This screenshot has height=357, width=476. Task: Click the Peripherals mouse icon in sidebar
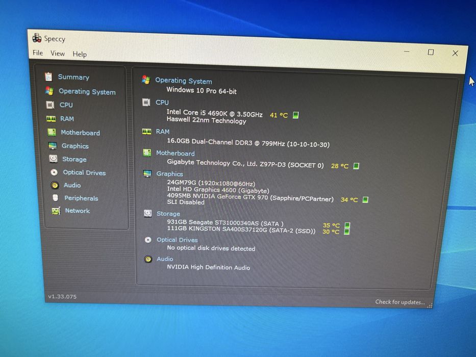(x=55, y=198)
